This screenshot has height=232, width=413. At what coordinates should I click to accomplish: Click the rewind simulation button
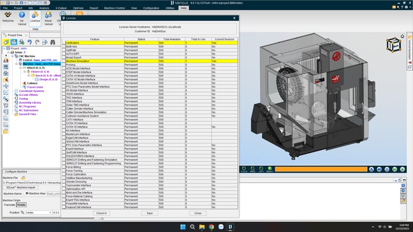[x=379, y=169]
